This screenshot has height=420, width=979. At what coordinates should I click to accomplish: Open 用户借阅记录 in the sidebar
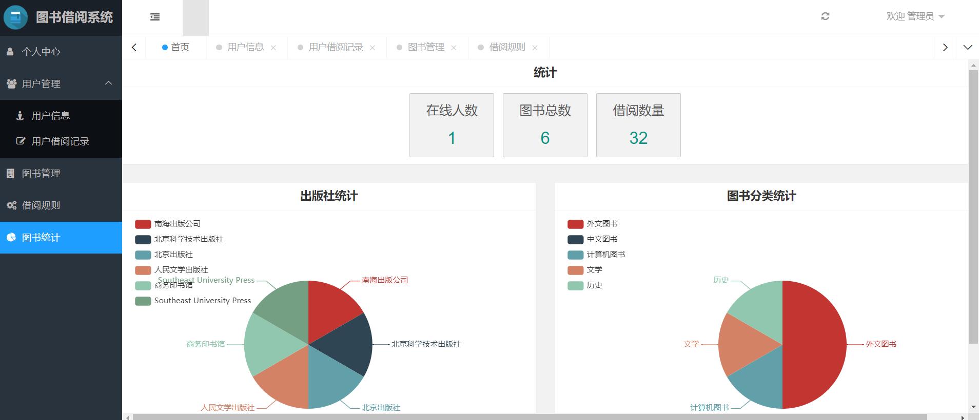61,141
